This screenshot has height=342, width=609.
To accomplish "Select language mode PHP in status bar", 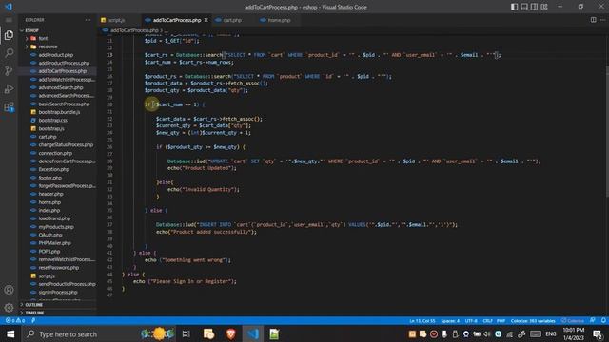I will pos(501,321).
